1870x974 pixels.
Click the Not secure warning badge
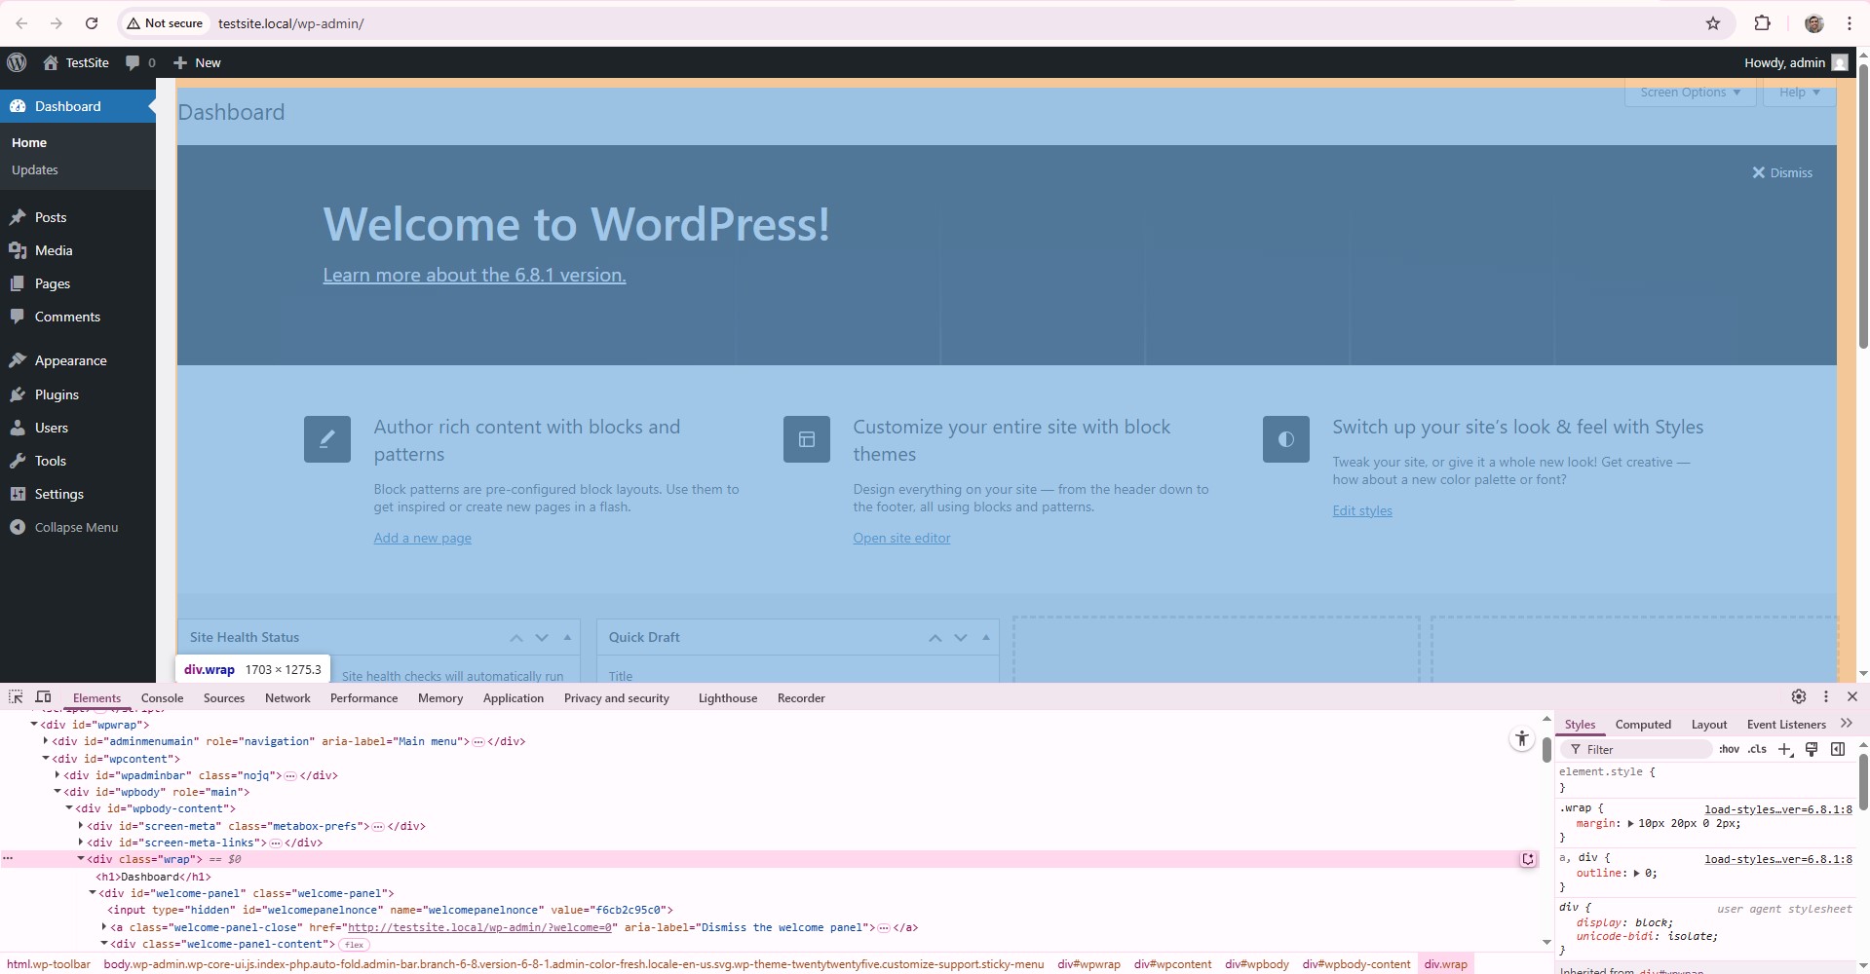165,23
